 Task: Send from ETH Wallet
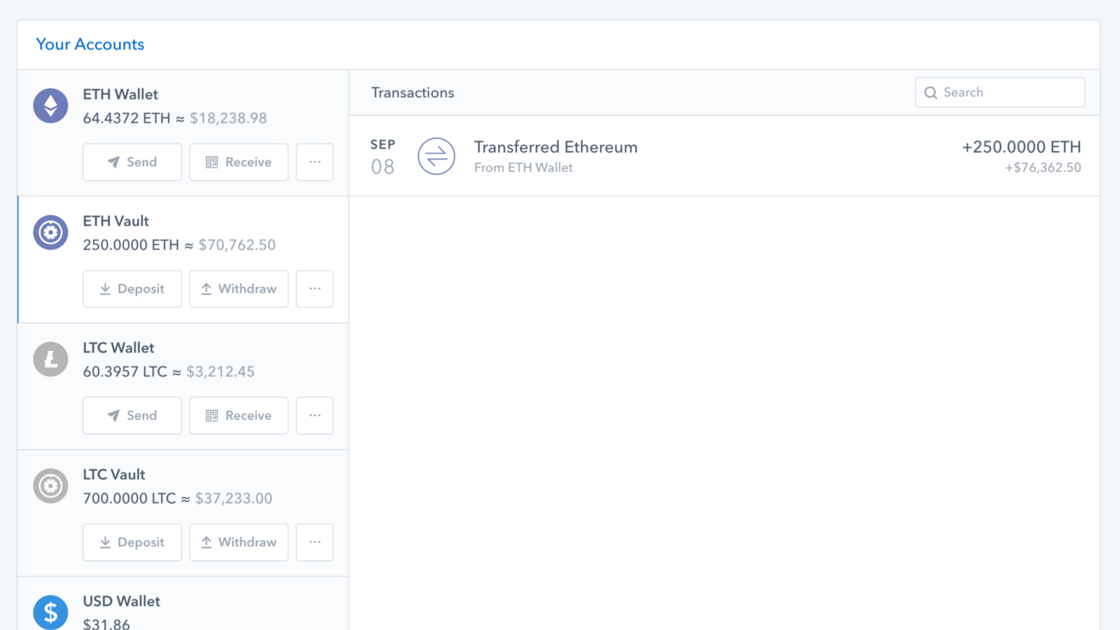[132, 162]
